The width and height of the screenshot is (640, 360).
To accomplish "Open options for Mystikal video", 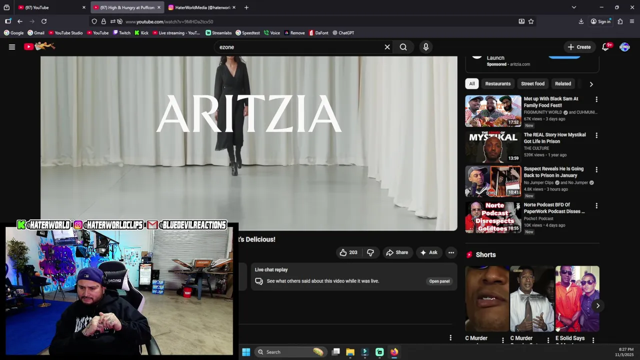I will coord(596,135).
